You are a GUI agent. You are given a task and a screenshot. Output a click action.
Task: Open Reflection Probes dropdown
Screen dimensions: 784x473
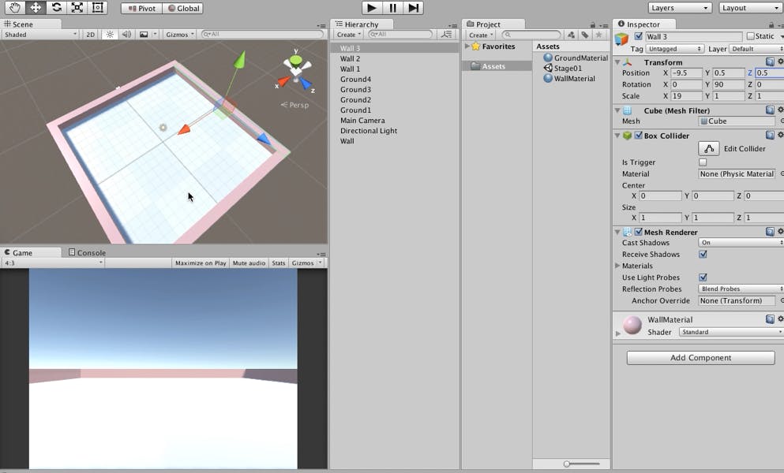pyautogui.click(x=741, y=289)
